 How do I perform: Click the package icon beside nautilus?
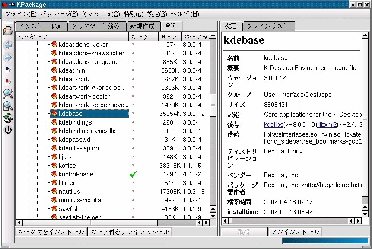click(54, 191)
